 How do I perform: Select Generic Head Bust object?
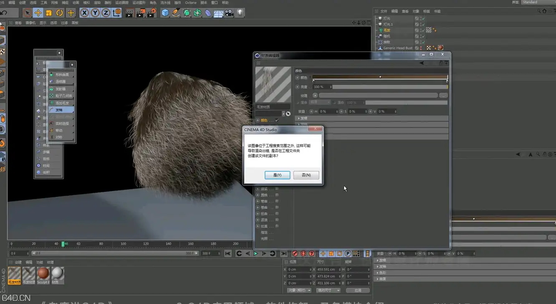coord(397,48)
